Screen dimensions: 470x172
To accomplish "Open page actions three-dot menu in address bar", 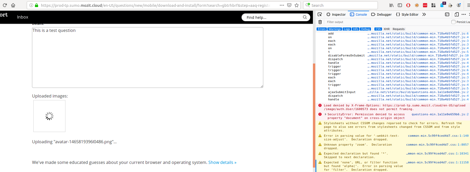I will click(282, 5).
